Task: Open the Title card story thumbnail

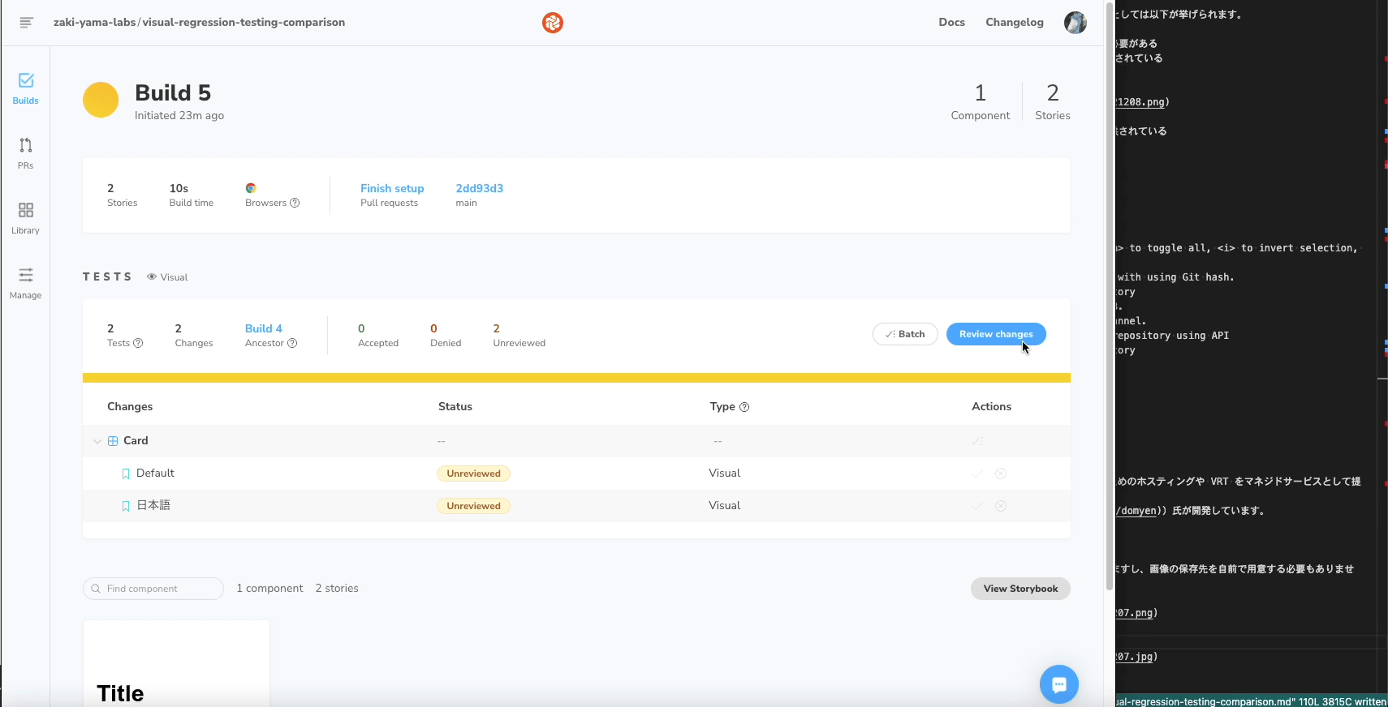Action: [176, 664]
